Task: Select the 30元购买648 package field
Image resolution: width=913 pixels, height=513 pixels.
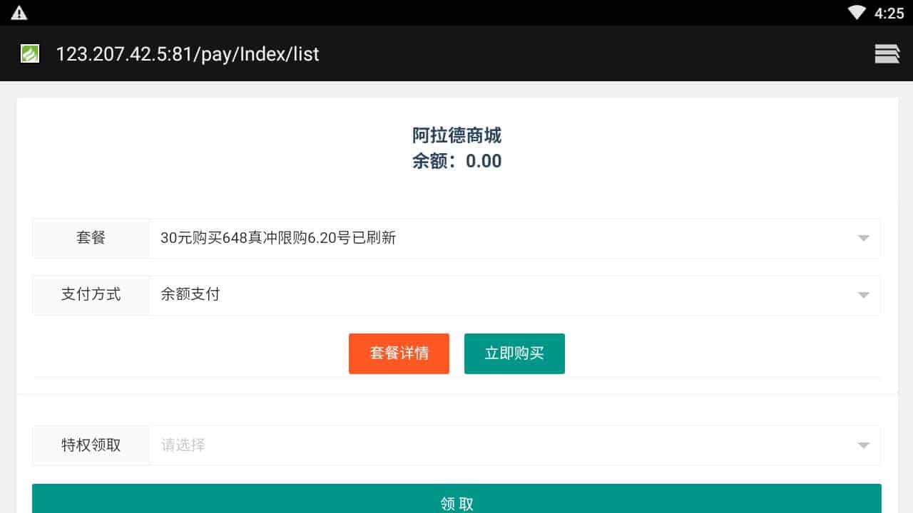Action: pyautogui.click(x=499, y=238)
